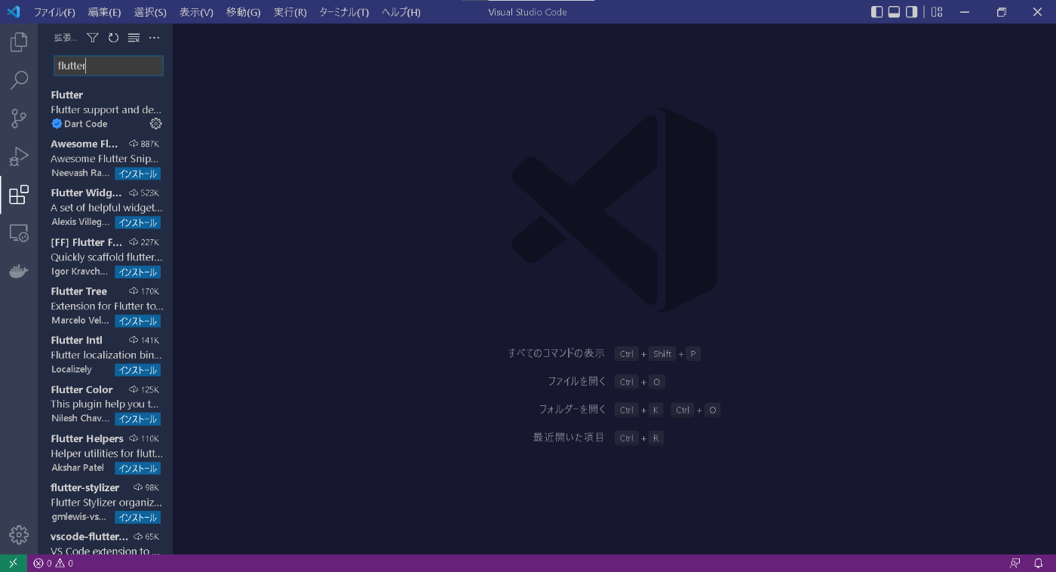Open the notifications bell in status bar
This screenshot has width=1056, height=572.
pos(1038,563)
